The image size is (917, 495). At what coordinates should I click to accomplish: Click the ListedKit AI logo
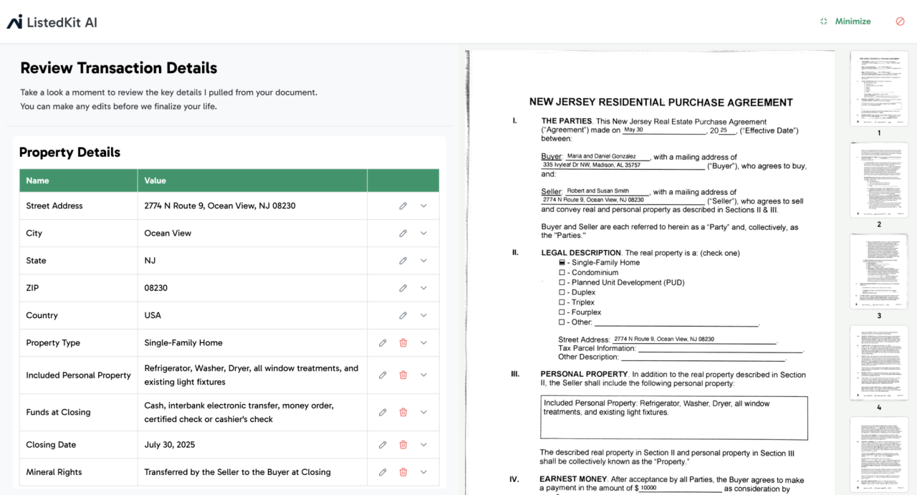click(x=52, y=22)
